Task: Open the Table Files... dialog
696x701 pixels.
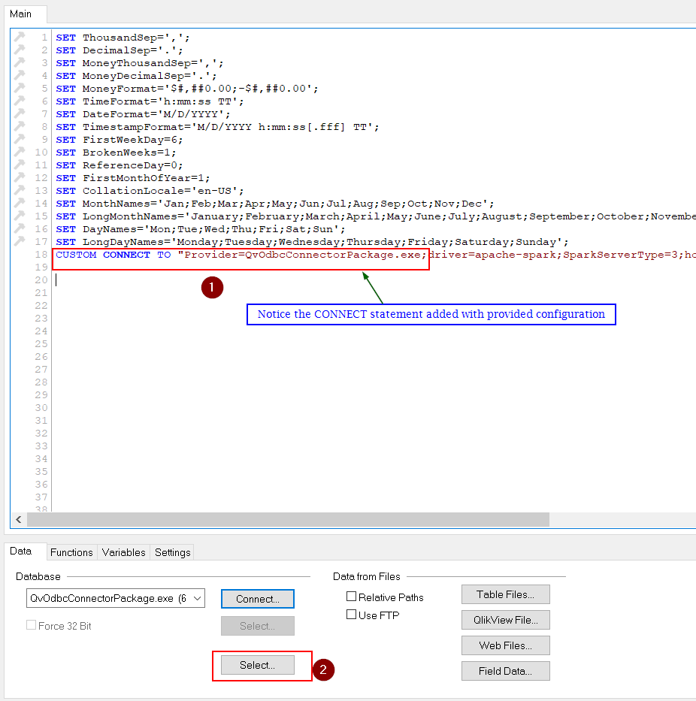Action: click(505, 594)
